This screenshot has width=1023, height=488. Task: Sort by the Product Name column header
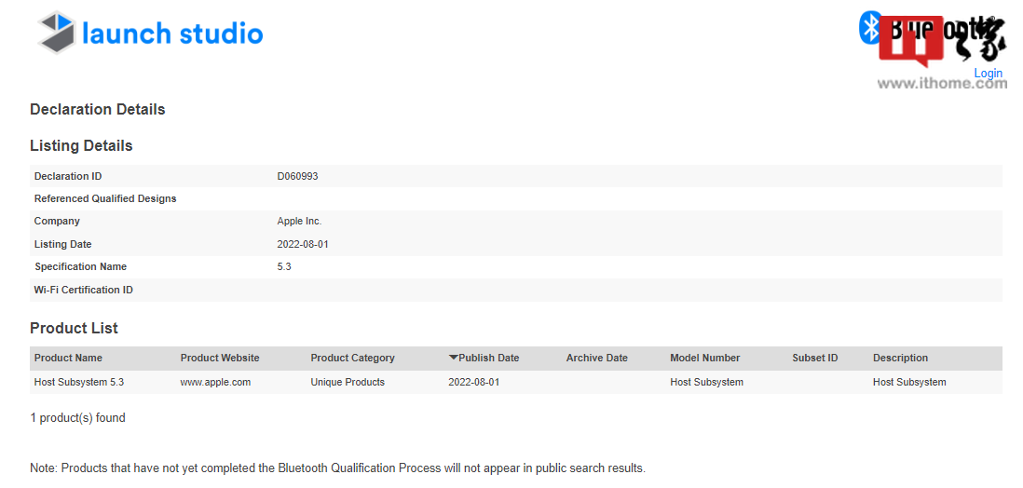pos(68,358)
